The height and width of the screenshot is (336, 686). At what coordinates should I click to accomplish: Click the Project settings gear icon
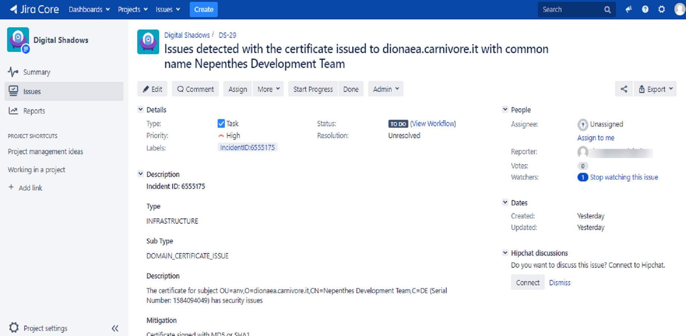(14, 328)
